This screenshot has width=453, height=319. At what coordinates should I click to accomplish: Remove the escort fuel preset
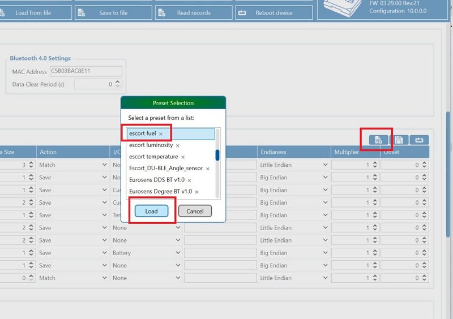161,134
